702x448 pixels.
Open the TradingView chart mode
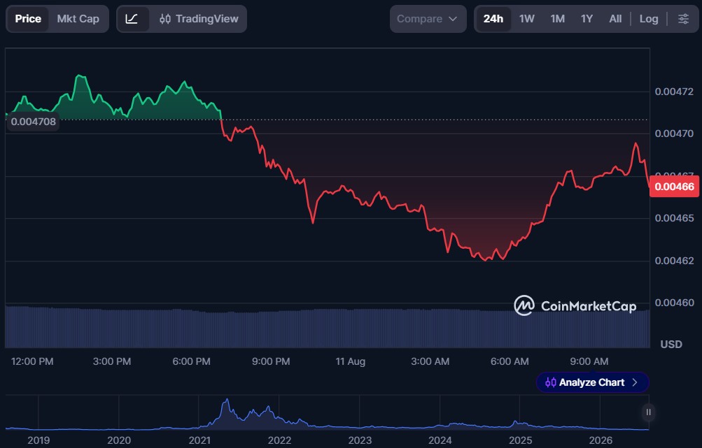click(199, 19)
